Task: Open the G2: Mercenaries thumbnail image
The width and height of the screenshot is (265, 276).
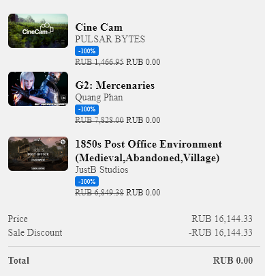Action: [38, 89]
